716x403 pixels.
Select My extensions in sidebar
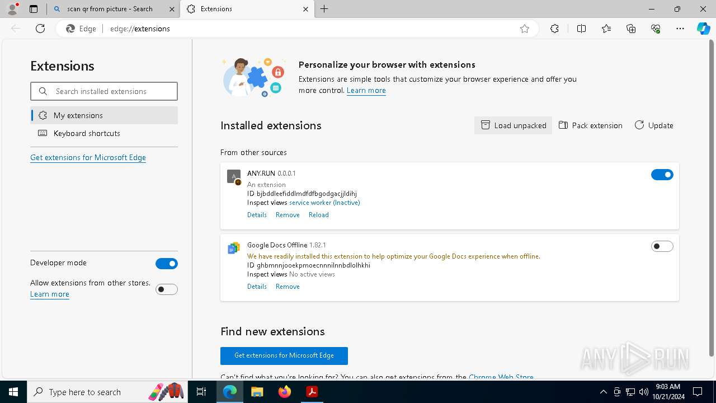(104, 115)
